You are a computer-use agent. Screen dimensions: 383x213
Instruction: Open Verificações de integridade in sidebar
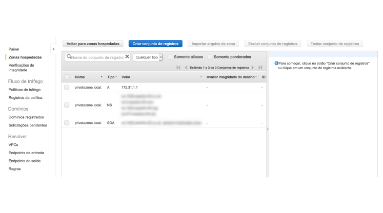[22, 68]
